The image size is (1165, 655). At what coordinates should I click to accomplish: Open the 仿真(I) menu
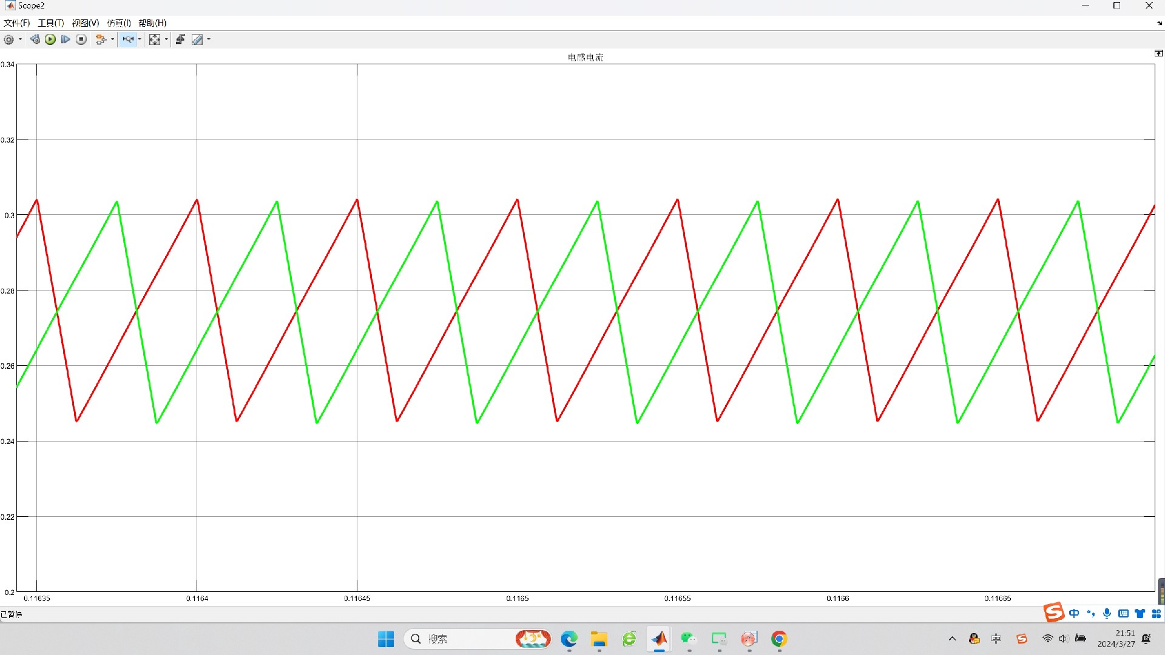[119, 23]
